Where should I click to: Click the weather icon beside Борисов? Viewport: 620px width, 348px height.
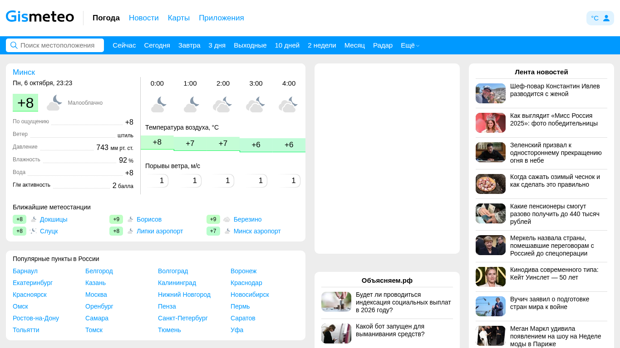130,219
